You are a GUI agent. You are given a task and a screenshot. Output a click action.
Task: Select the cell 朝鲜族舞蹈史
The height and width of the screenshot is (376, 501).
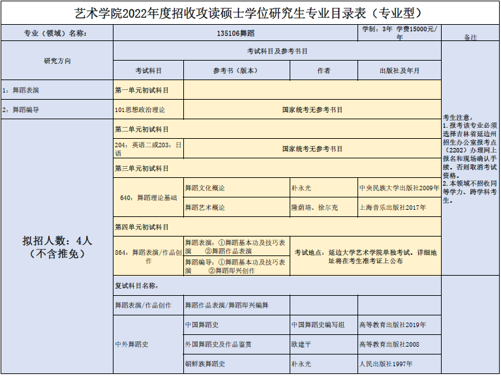[x=237, y=364]
